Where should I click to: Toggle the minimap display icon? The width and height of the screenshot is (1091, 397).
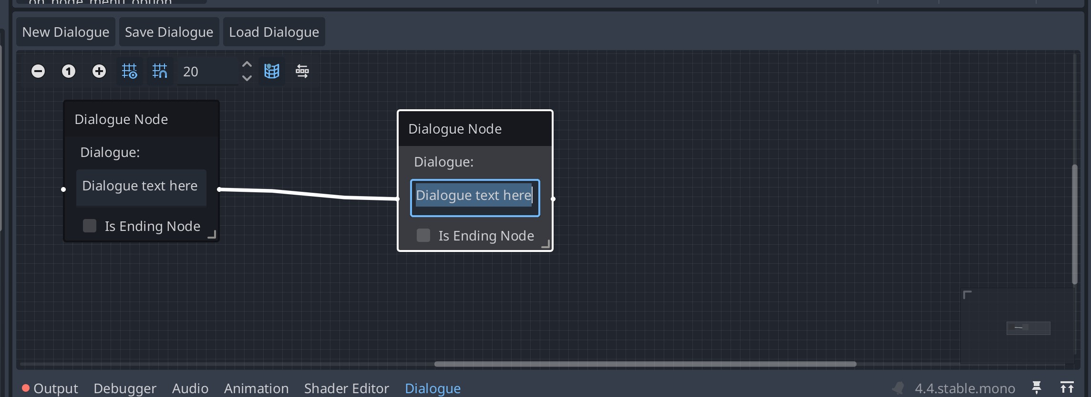[x=272, y=72]
